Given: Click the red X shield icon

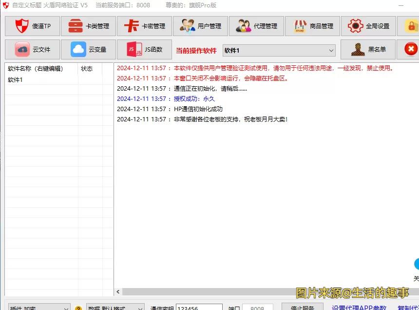Looking at the screenshot, I should pos(411,49).
